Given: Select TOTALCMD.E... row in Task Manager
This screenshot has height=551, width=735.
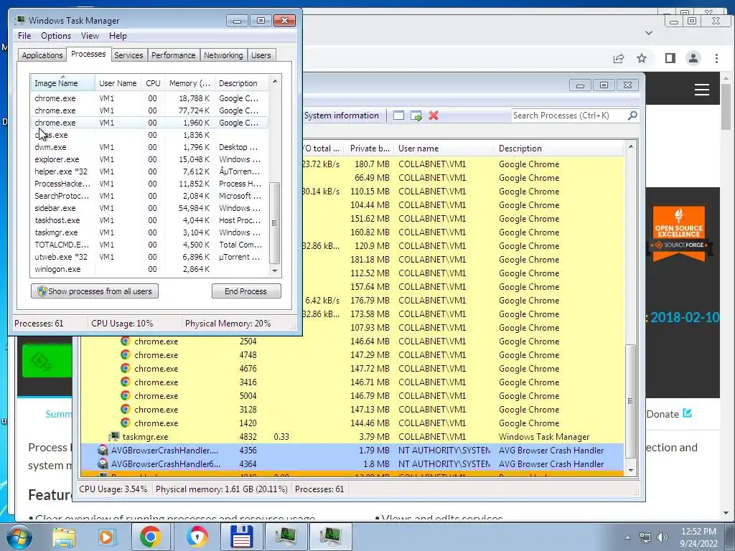Looking at the screenshot, I should 149,245.
